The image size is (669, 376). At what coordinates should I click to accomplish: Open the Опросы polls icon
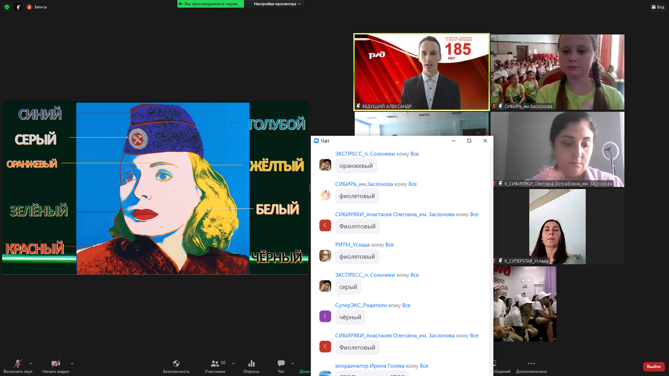[x=251, y=364]
